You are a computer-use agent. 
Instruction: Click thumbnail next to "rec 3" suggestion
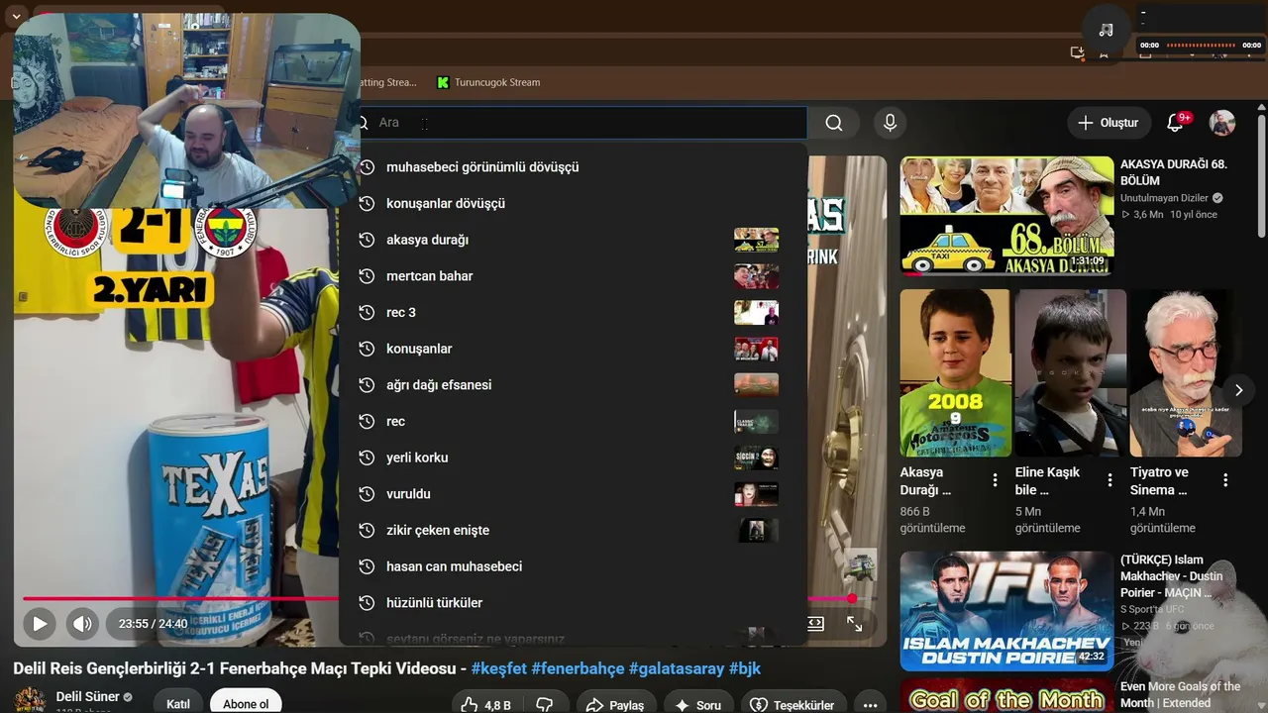(756, 312)
